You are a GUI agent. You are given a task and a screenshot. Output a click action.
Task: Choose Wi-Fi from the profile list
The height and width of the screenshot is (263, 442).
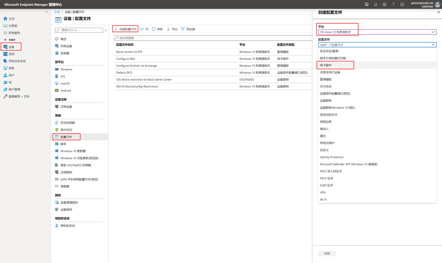[377, 199]
